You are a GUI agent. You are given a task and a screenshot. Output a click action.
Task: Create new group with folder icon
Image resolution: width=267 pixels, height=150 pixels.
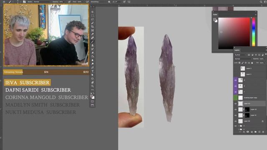pos(255,132)
